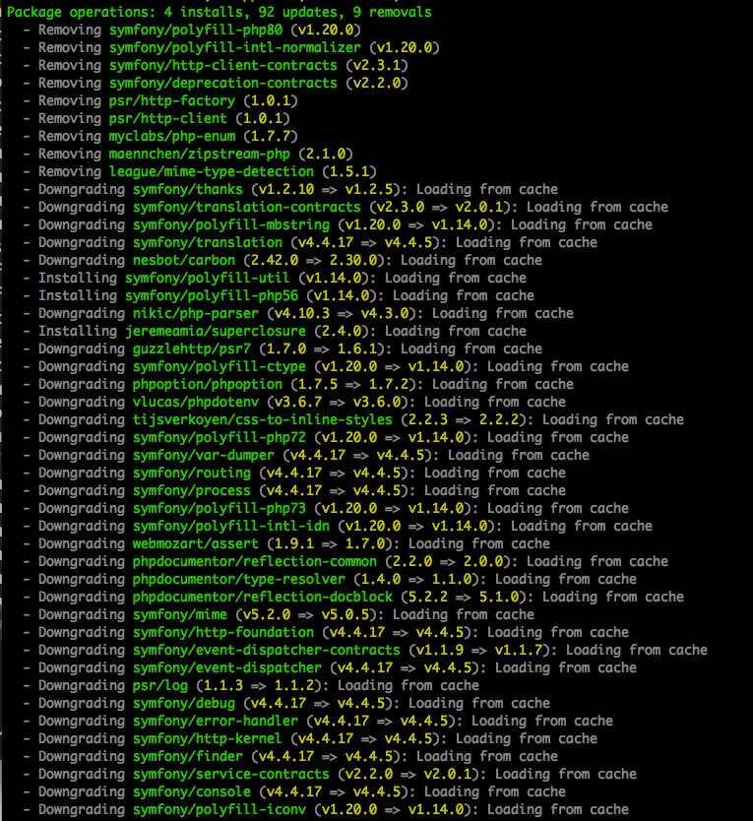The height and width of the screenshot is (821, 753).
Task: Click symfony/deprecation-contracts package name
Action: click(223, 84)
